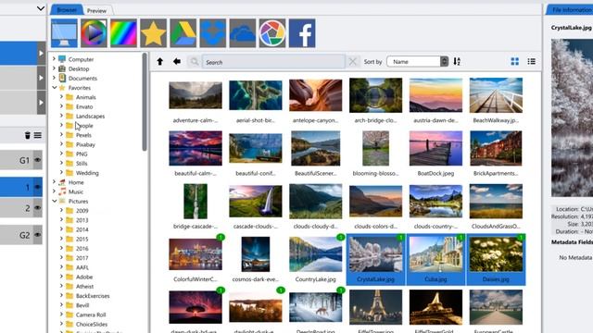Image resolution: width=593 pixels, height=333 pixels.
Task: Expand the Desktop tree node
Action: coord(54,68)
